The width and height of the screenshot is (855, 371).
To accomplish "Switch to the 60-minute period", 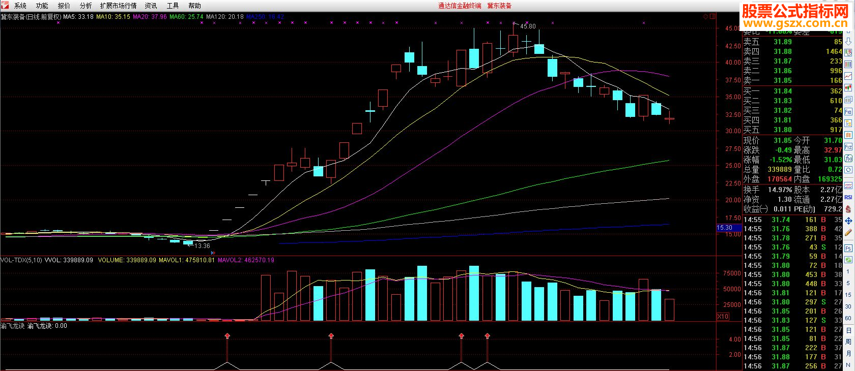I will 848,318.
